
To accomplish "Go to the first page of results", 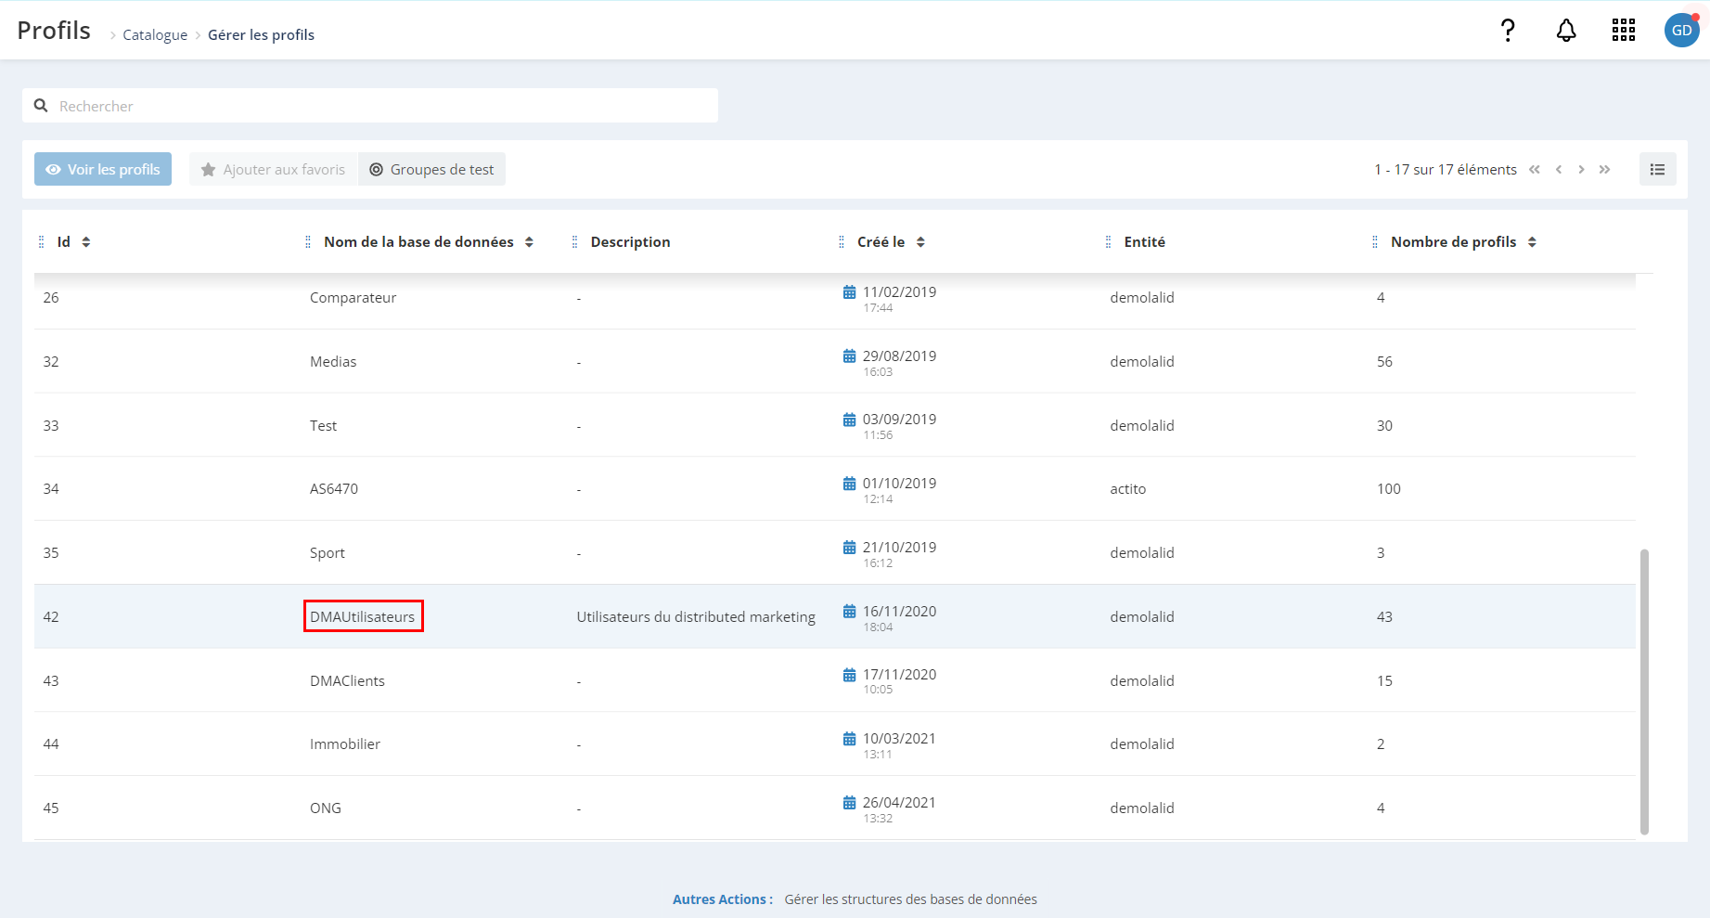I will pos(1535,169).
